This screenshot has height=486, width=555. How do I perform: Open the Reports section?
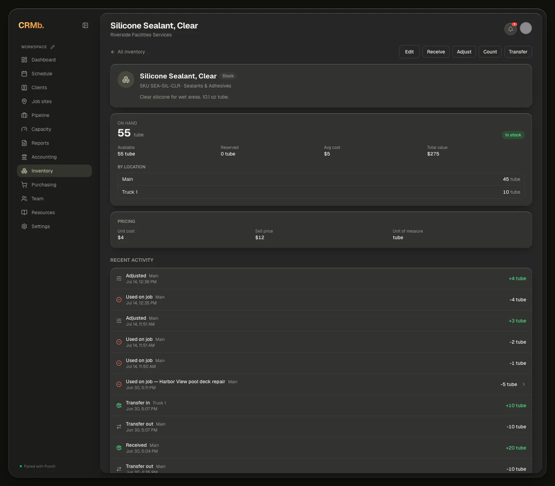[54, 143]
